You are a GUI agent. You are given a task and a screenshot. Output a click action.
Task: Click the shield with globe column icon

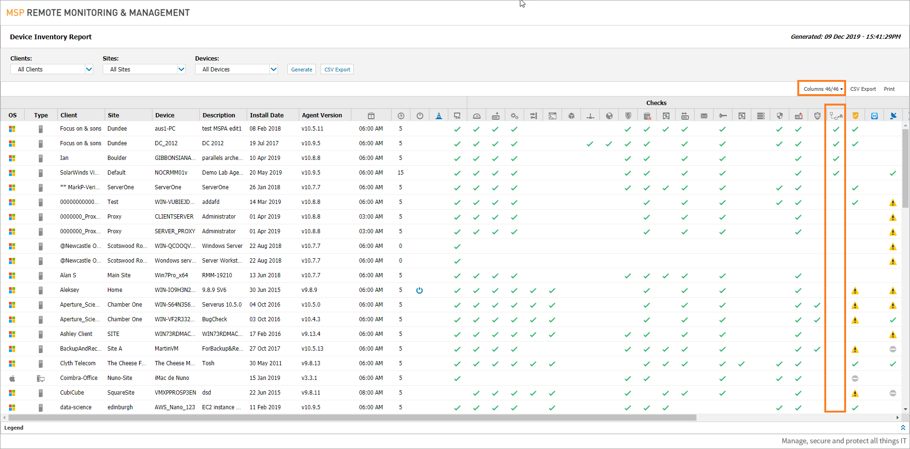tap(818, 115)
